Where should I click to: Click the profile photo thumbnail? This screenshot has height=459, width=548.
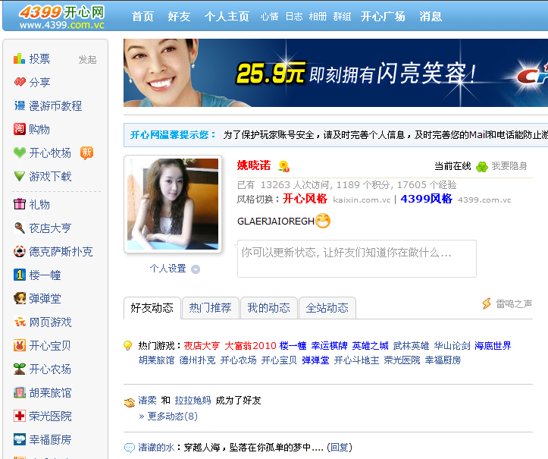click(x=173, y=204)
